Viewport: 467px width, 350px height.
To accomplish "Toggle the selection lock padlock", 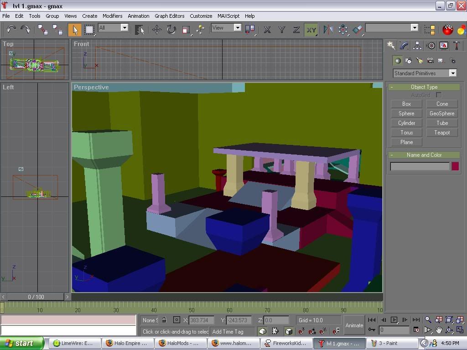I will point(164,320).
